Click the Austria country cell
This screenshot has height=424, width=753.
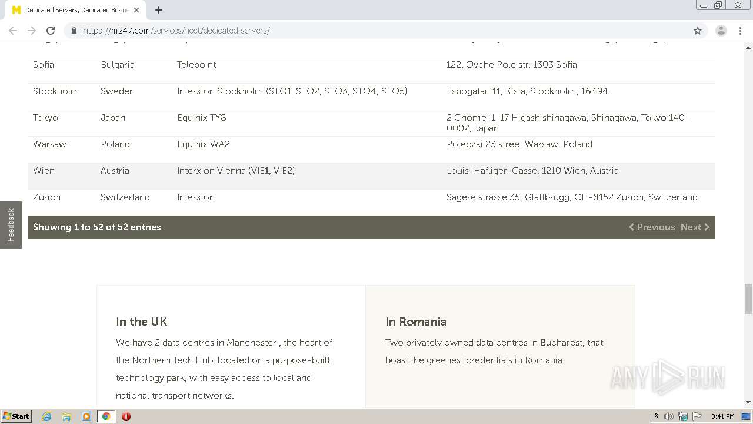coord(115,171)
